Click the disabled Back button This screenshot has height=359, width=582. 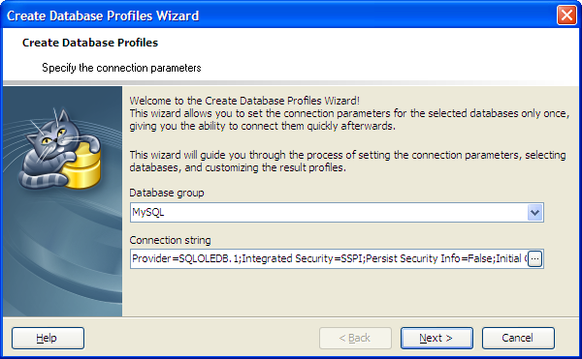[355, 338]
